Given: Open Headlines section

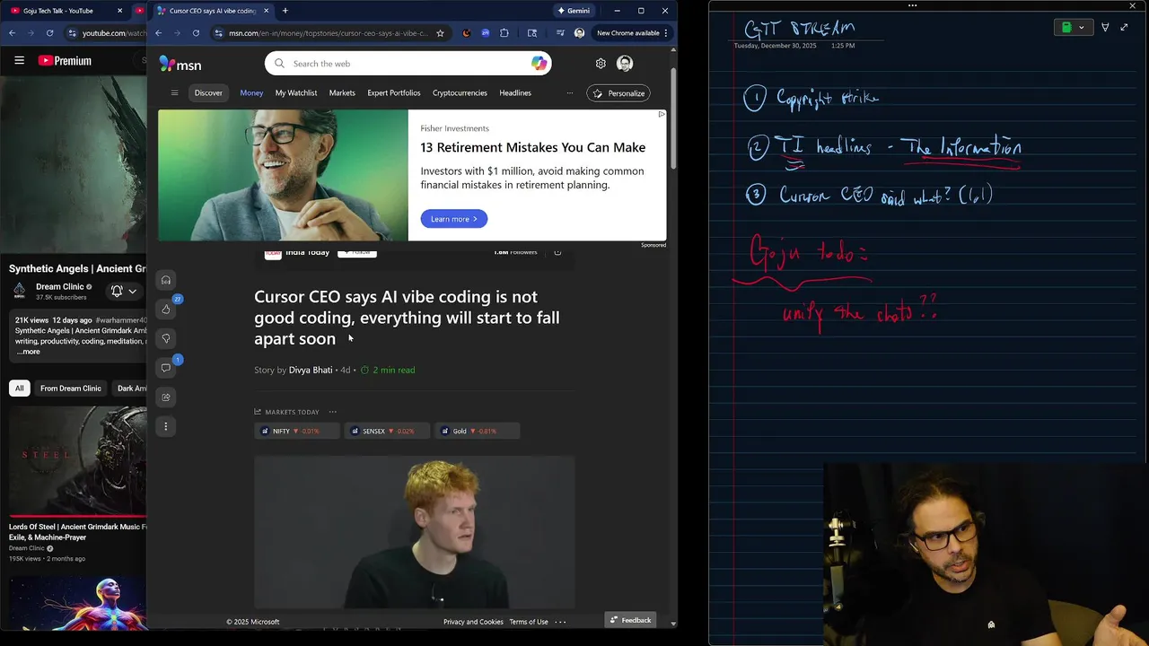Looking at the screenshot, I should point(515,92).
